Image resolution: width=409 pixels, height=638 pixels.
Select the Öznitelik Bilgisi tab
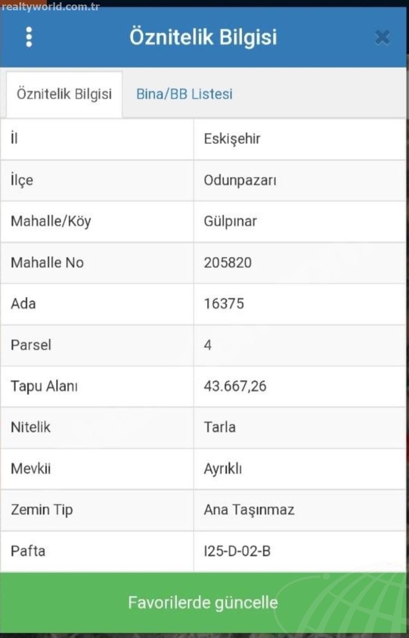64,94
